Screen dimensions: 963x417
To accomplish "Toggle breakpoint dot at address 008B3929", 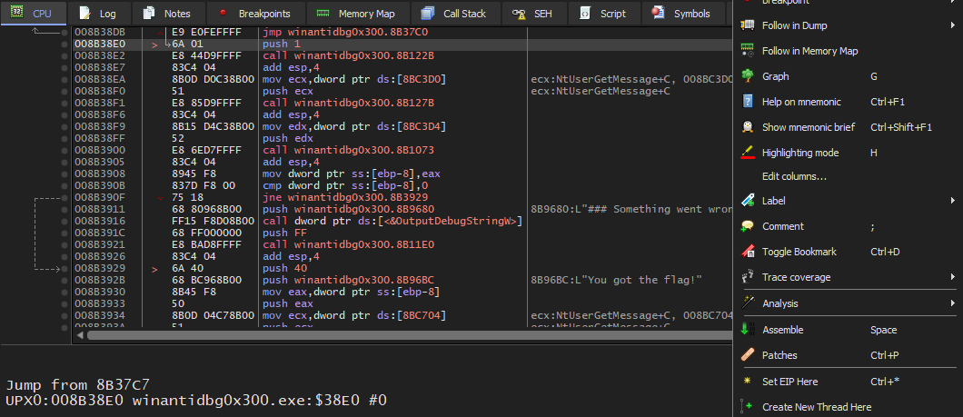I will point(64,269).
